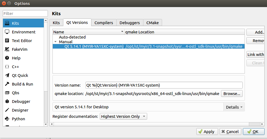The height and width of the screenshot is (139, 267).
Task: Open the FakeVim settings icon
Action: (x=7, y=49)
